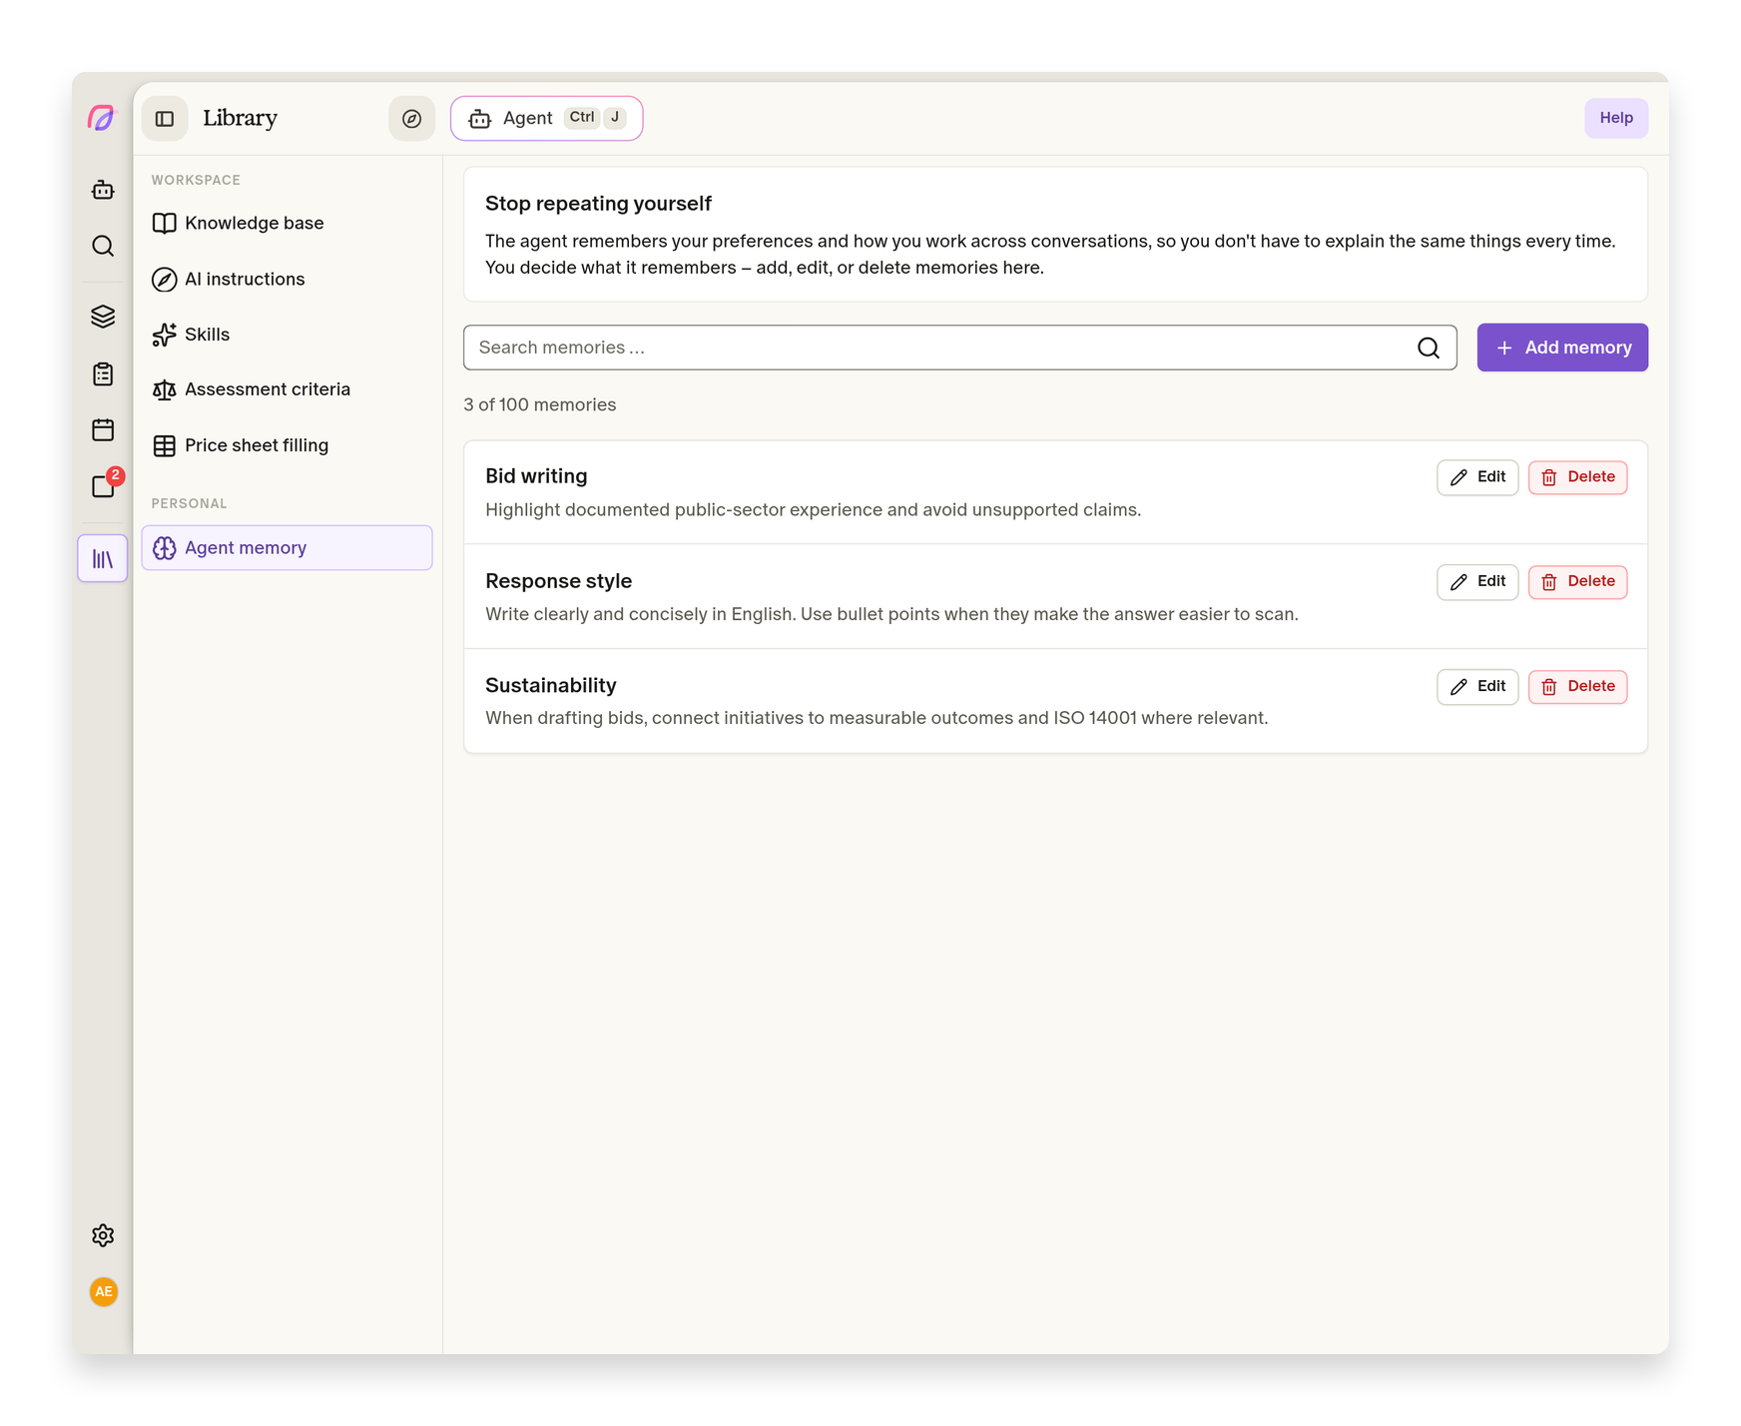Click the Sustainability memory title
The width and height of the screenshot is (1741, 1426).
click(550, 685)
